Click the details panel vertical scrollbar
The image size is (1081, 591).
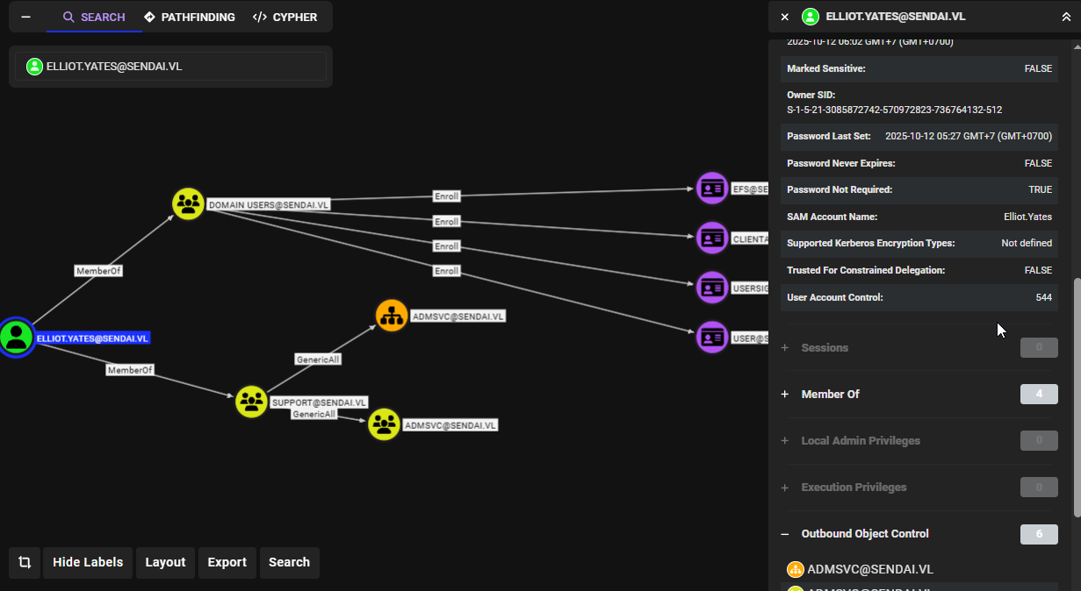tap(1077, 399)
